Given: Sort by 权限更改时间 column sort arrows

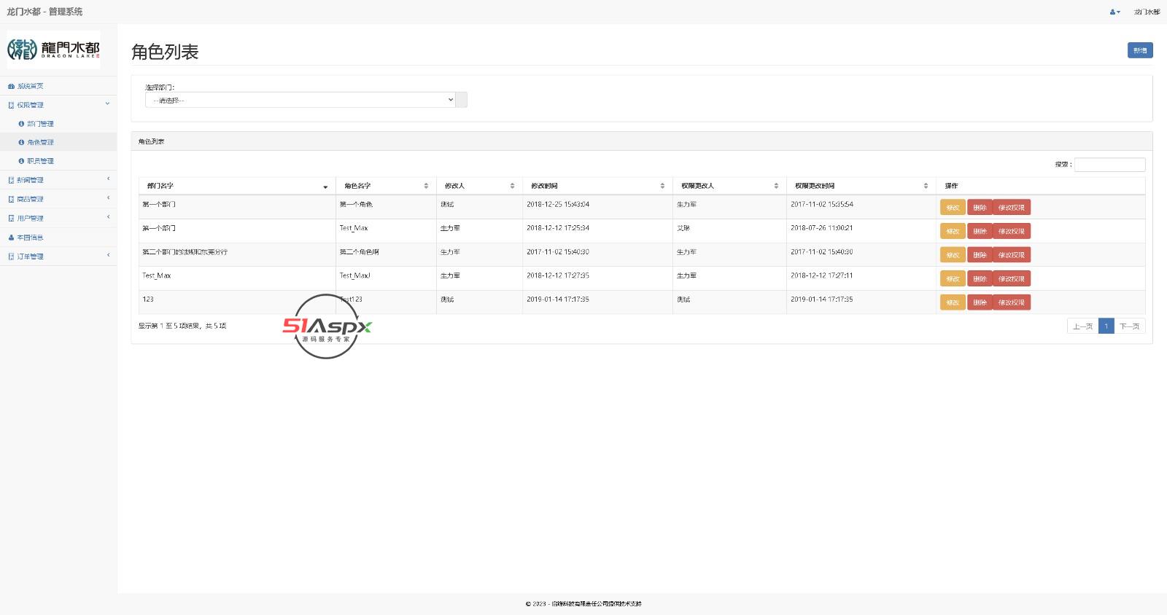Looking at the screenshot, I should pos(926,186).
